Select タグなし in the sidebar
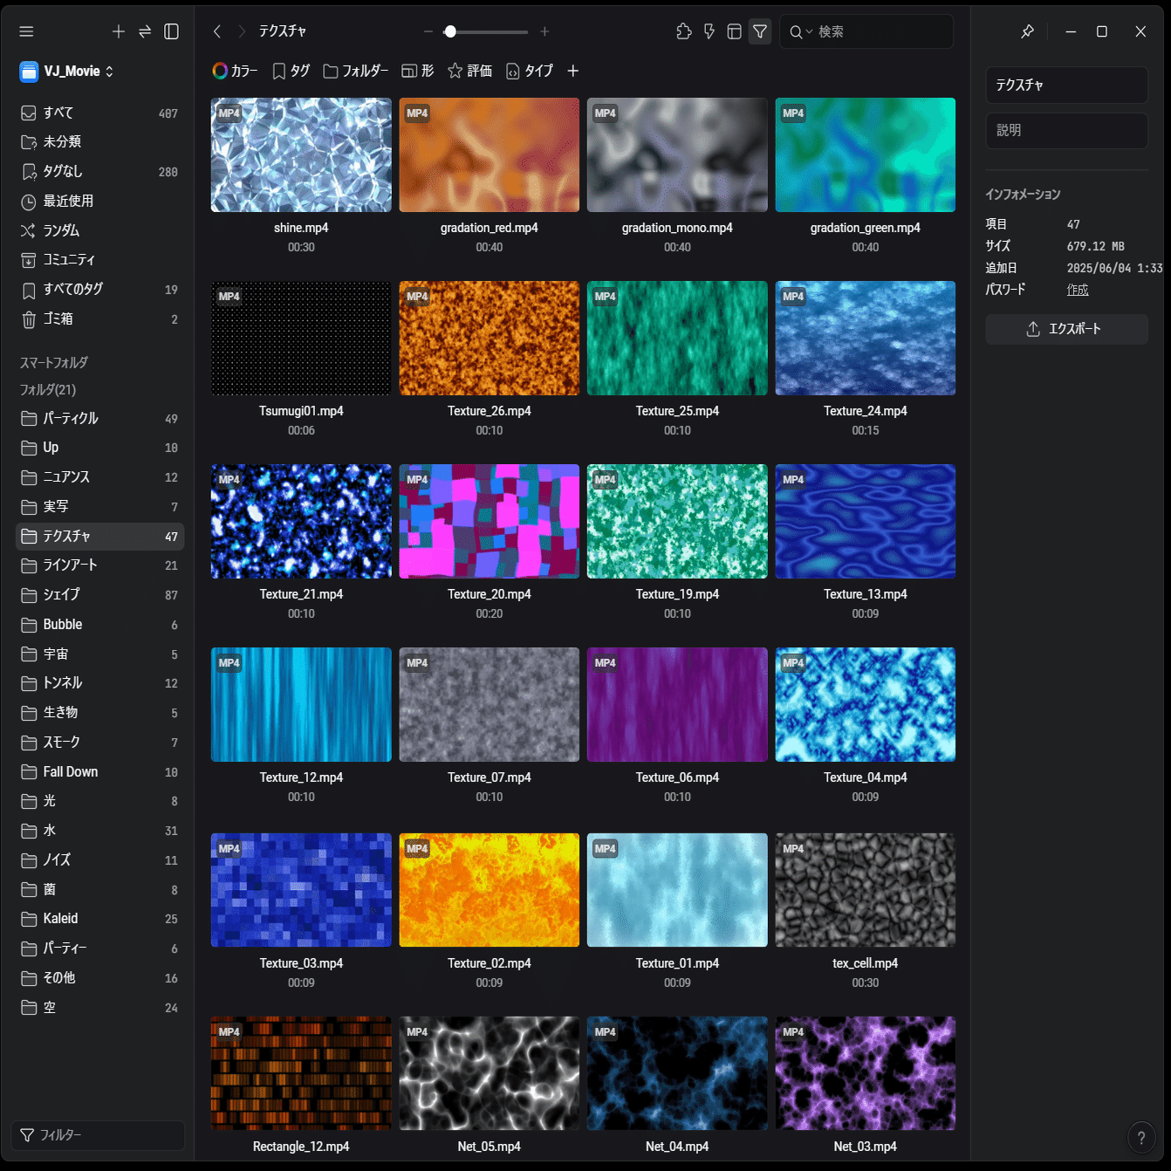Screen dimensions: 1171x1171 (99, 172)
